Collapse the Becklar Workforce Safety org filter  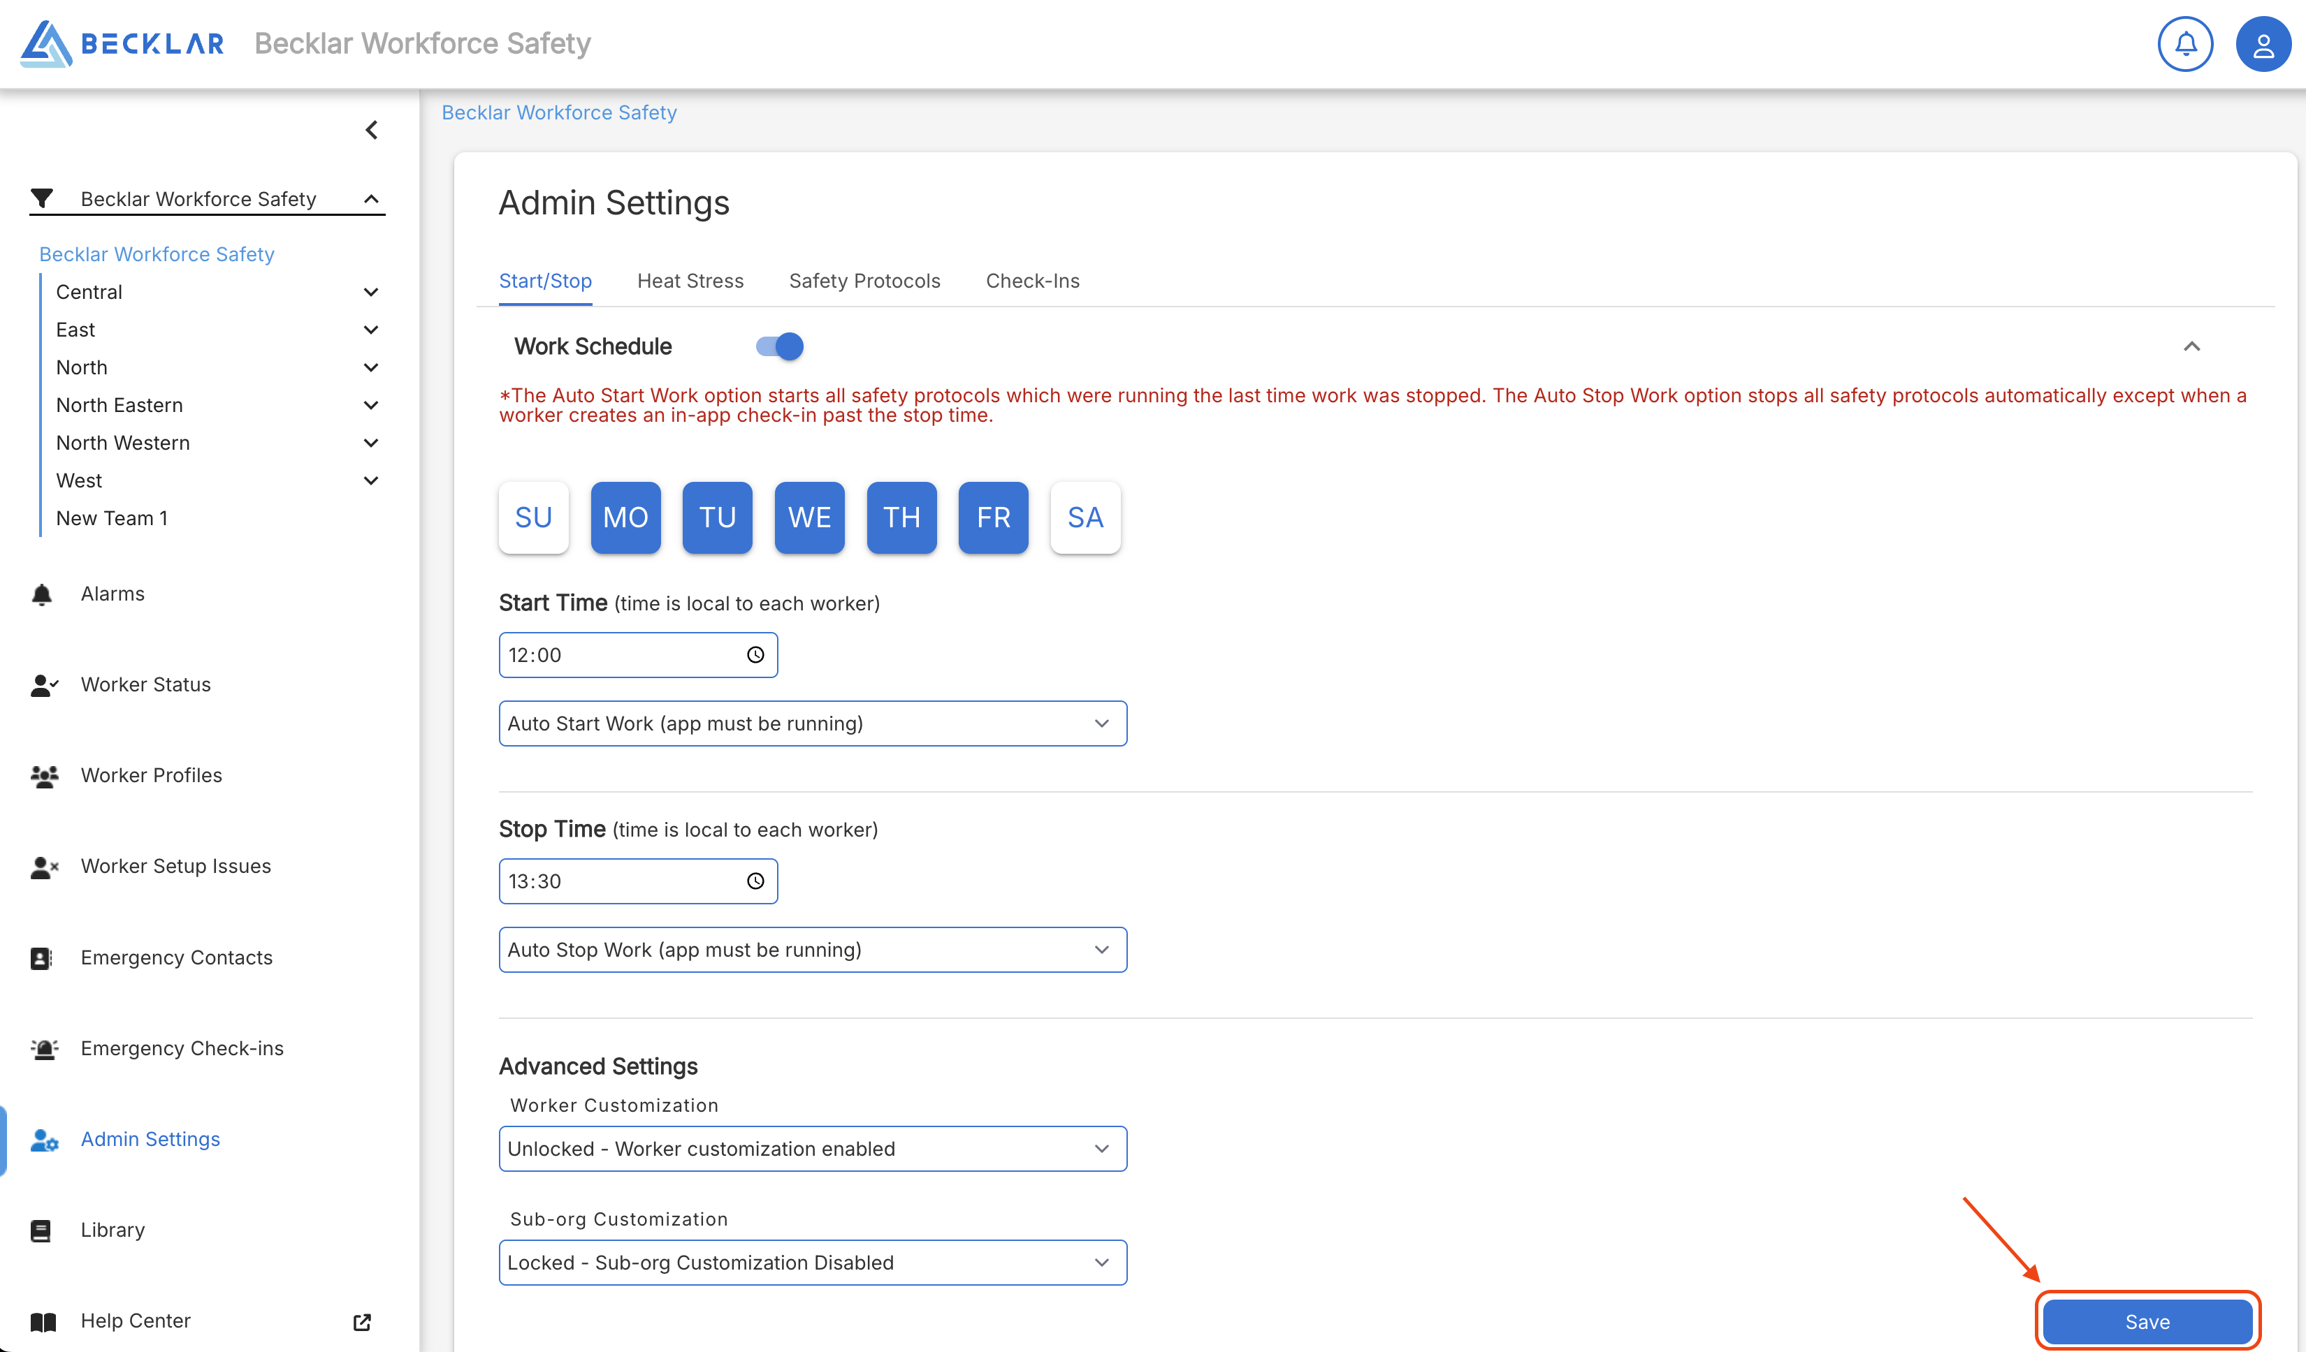(372, 198)
